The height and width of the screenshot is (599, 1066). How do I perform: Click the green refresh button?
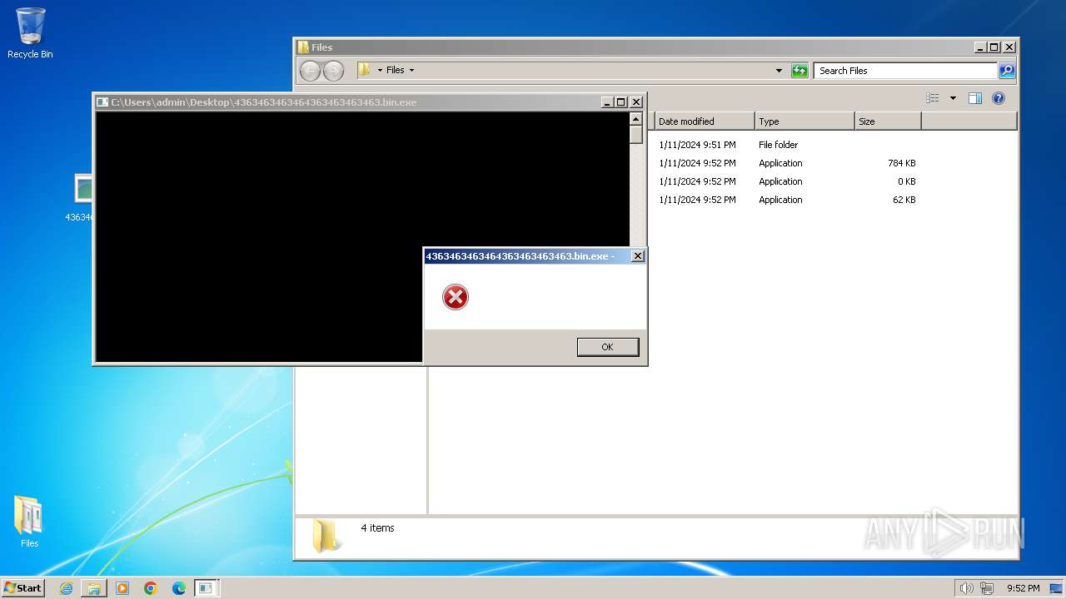pos(799,71)
